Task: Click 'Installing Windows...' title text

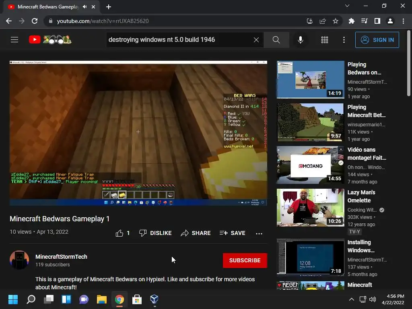Action: (x=361, y=246)
